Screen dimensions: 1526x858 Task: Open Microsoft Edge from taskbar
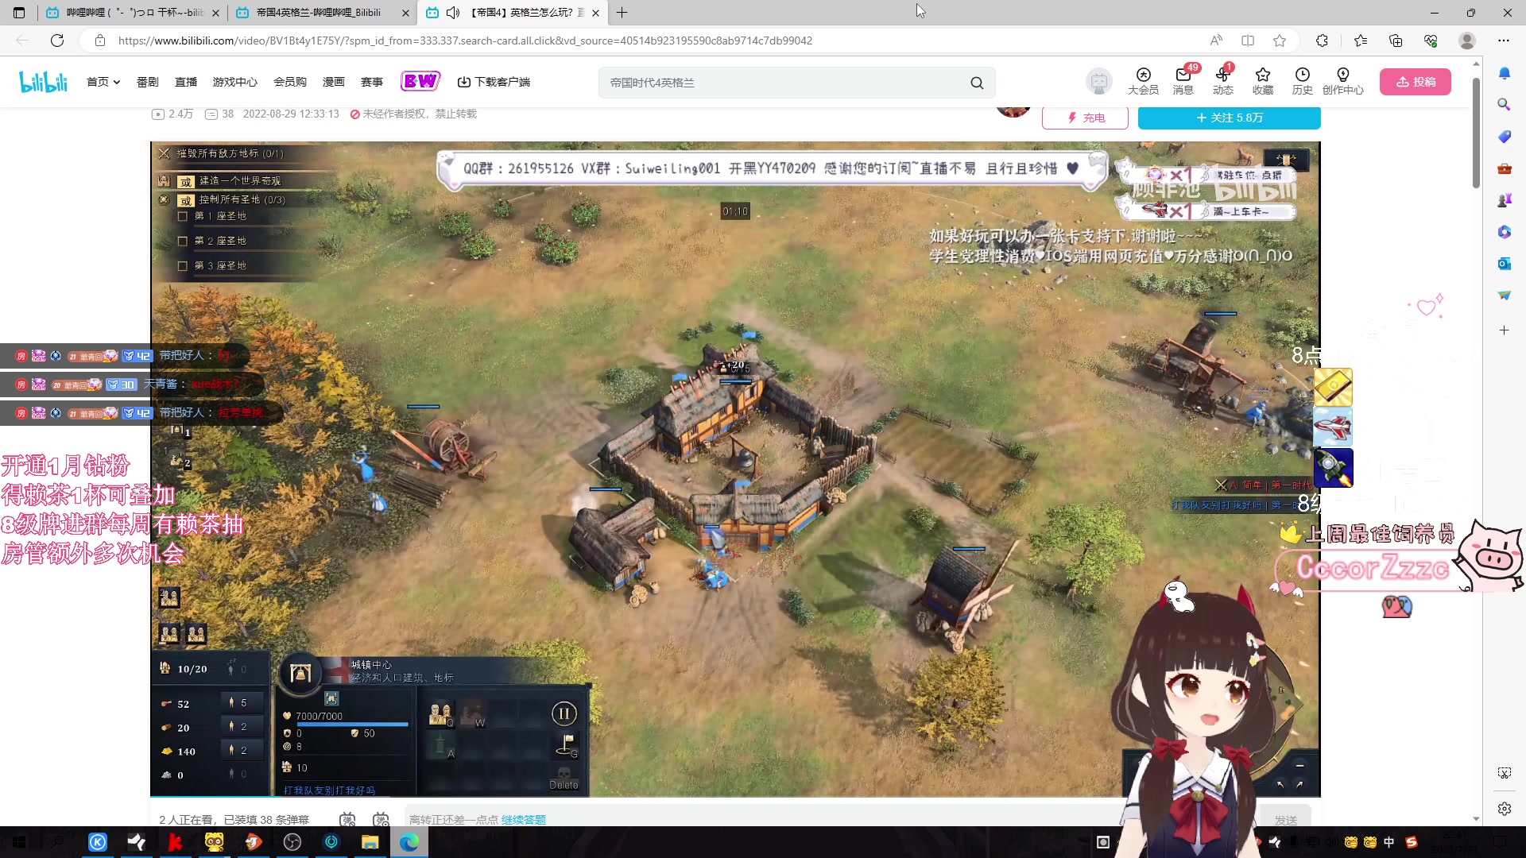pyautogui.click(x=409, y=842)
